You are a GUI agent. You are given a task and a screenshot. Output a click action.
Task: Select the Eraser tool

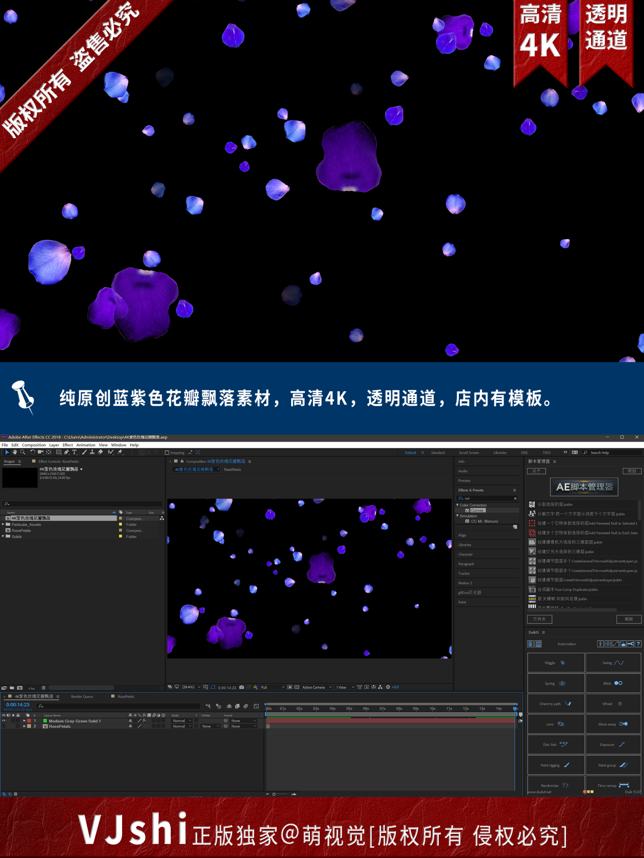pyautogui.click(x=100, y=452)
